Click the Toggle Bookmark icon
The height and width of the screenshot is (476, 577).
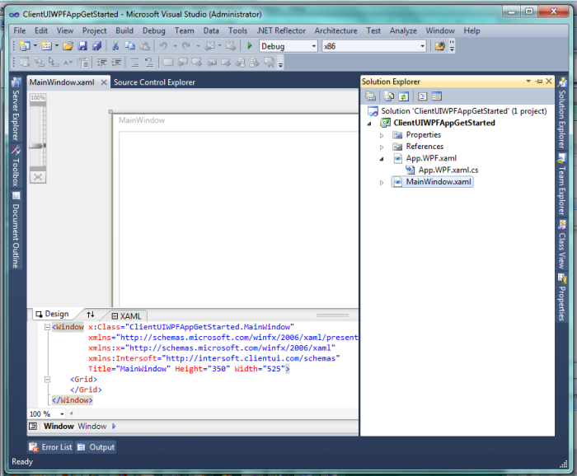168,63
